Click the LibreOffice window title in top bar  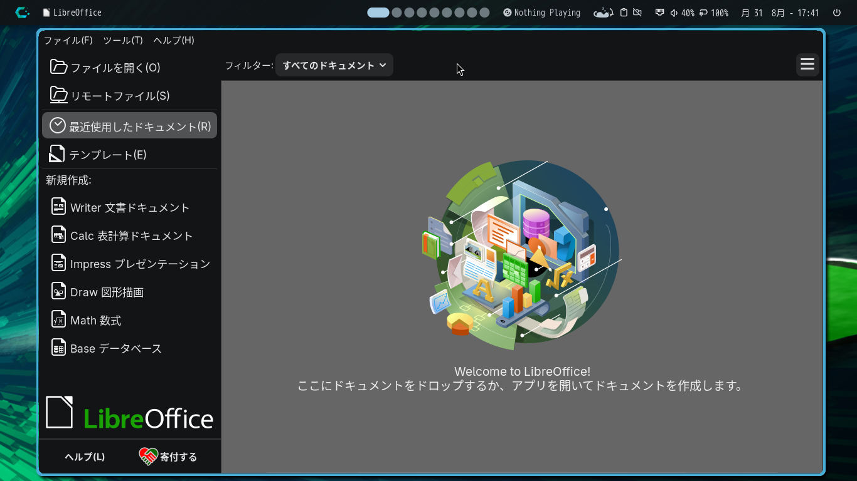(x=72, y=13)
